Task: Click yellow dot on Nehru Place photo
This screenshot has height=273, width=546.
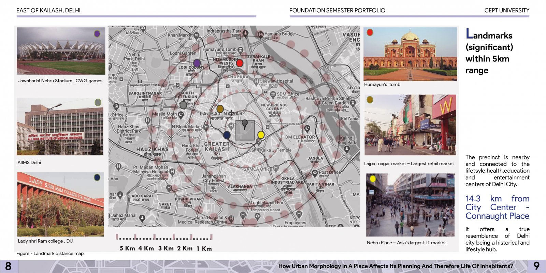Action: [373, 178]
